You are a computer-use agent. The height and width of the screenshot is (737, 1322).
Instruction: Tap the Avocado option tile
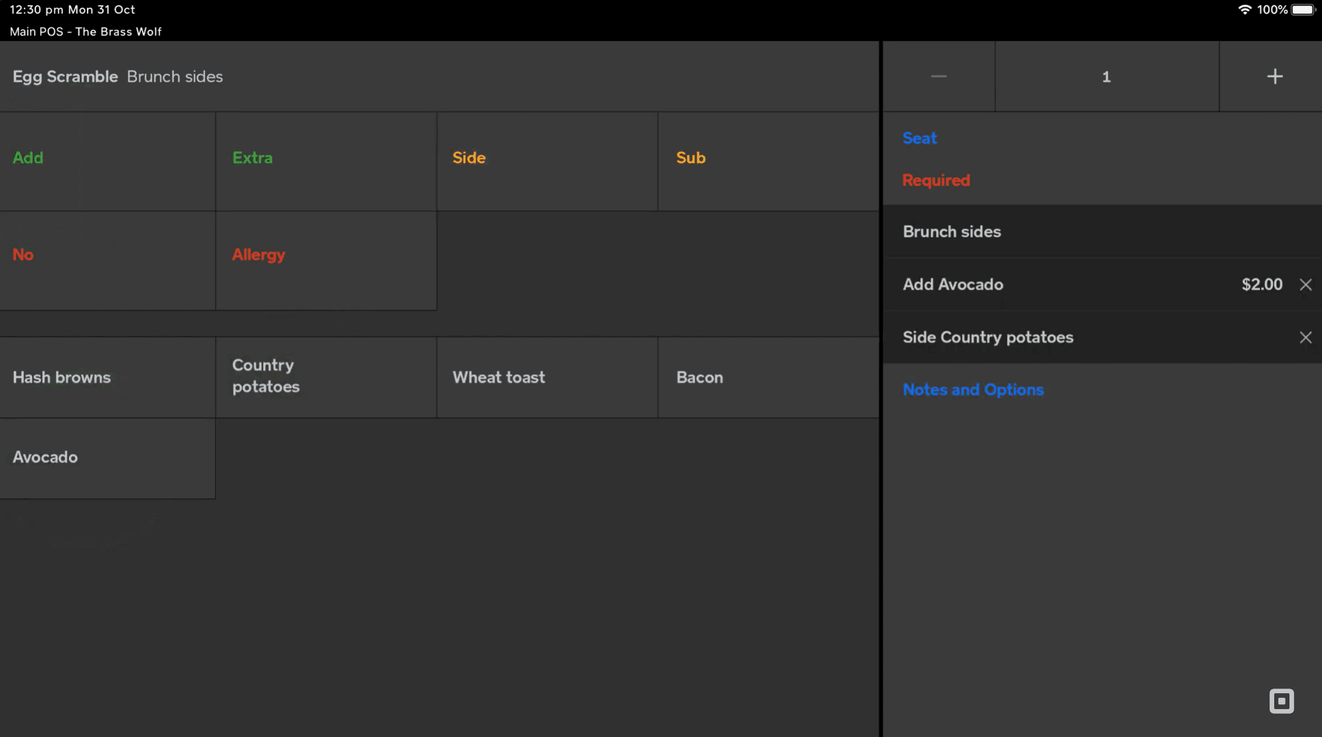pyautogui.click(x=107, y=458)
